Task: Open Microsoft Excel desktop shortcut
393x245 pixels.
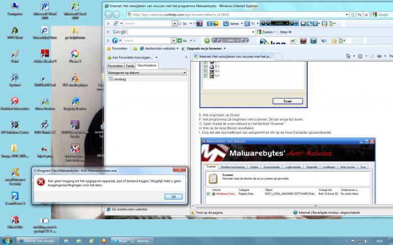Action: click(x=75, y=10)
